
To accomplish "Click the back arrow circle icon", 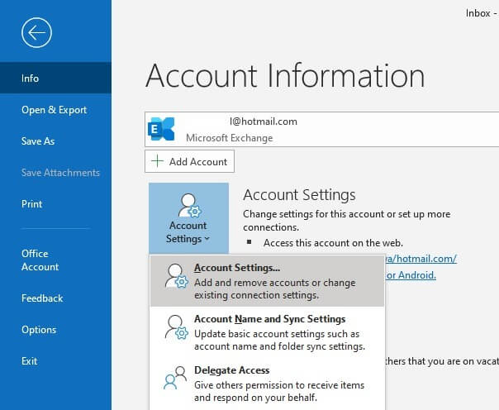I will (36, 33).
